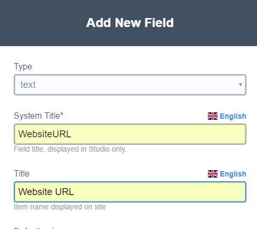
Task: Open the Type dropdown showing text
Action: pos(130,85)
